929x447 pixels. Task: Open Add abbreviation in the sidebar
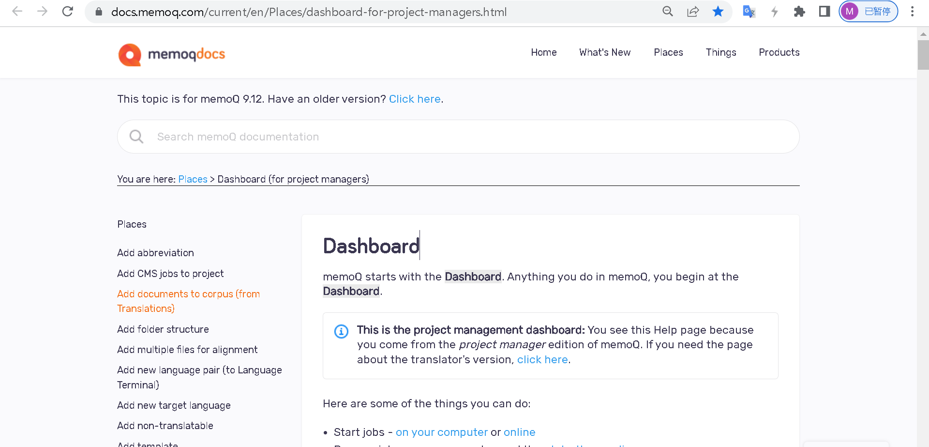pyautogui.click(x=155, y=253)
